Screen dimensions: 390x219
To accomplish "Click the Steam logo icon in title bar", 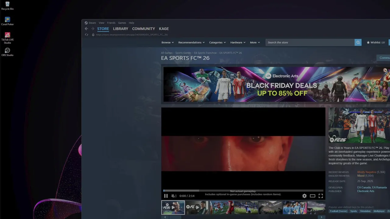I will [x=86, y=23].
